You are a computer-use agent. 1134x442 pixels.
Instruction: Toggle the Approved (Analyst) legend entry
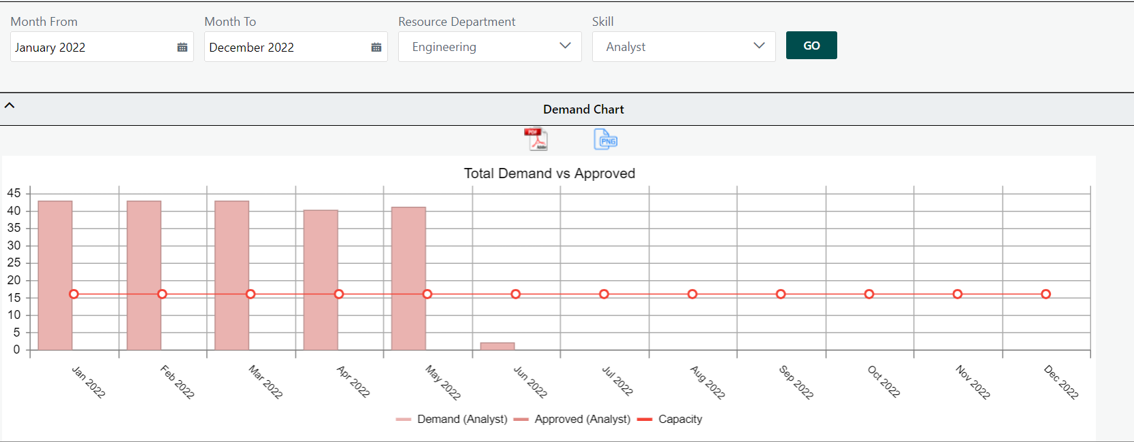[572, 419]
